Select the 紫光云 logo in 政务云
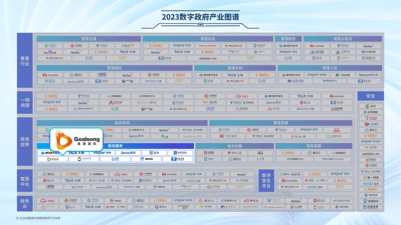This screenshot has width=401, height=225. click(161, 207)
